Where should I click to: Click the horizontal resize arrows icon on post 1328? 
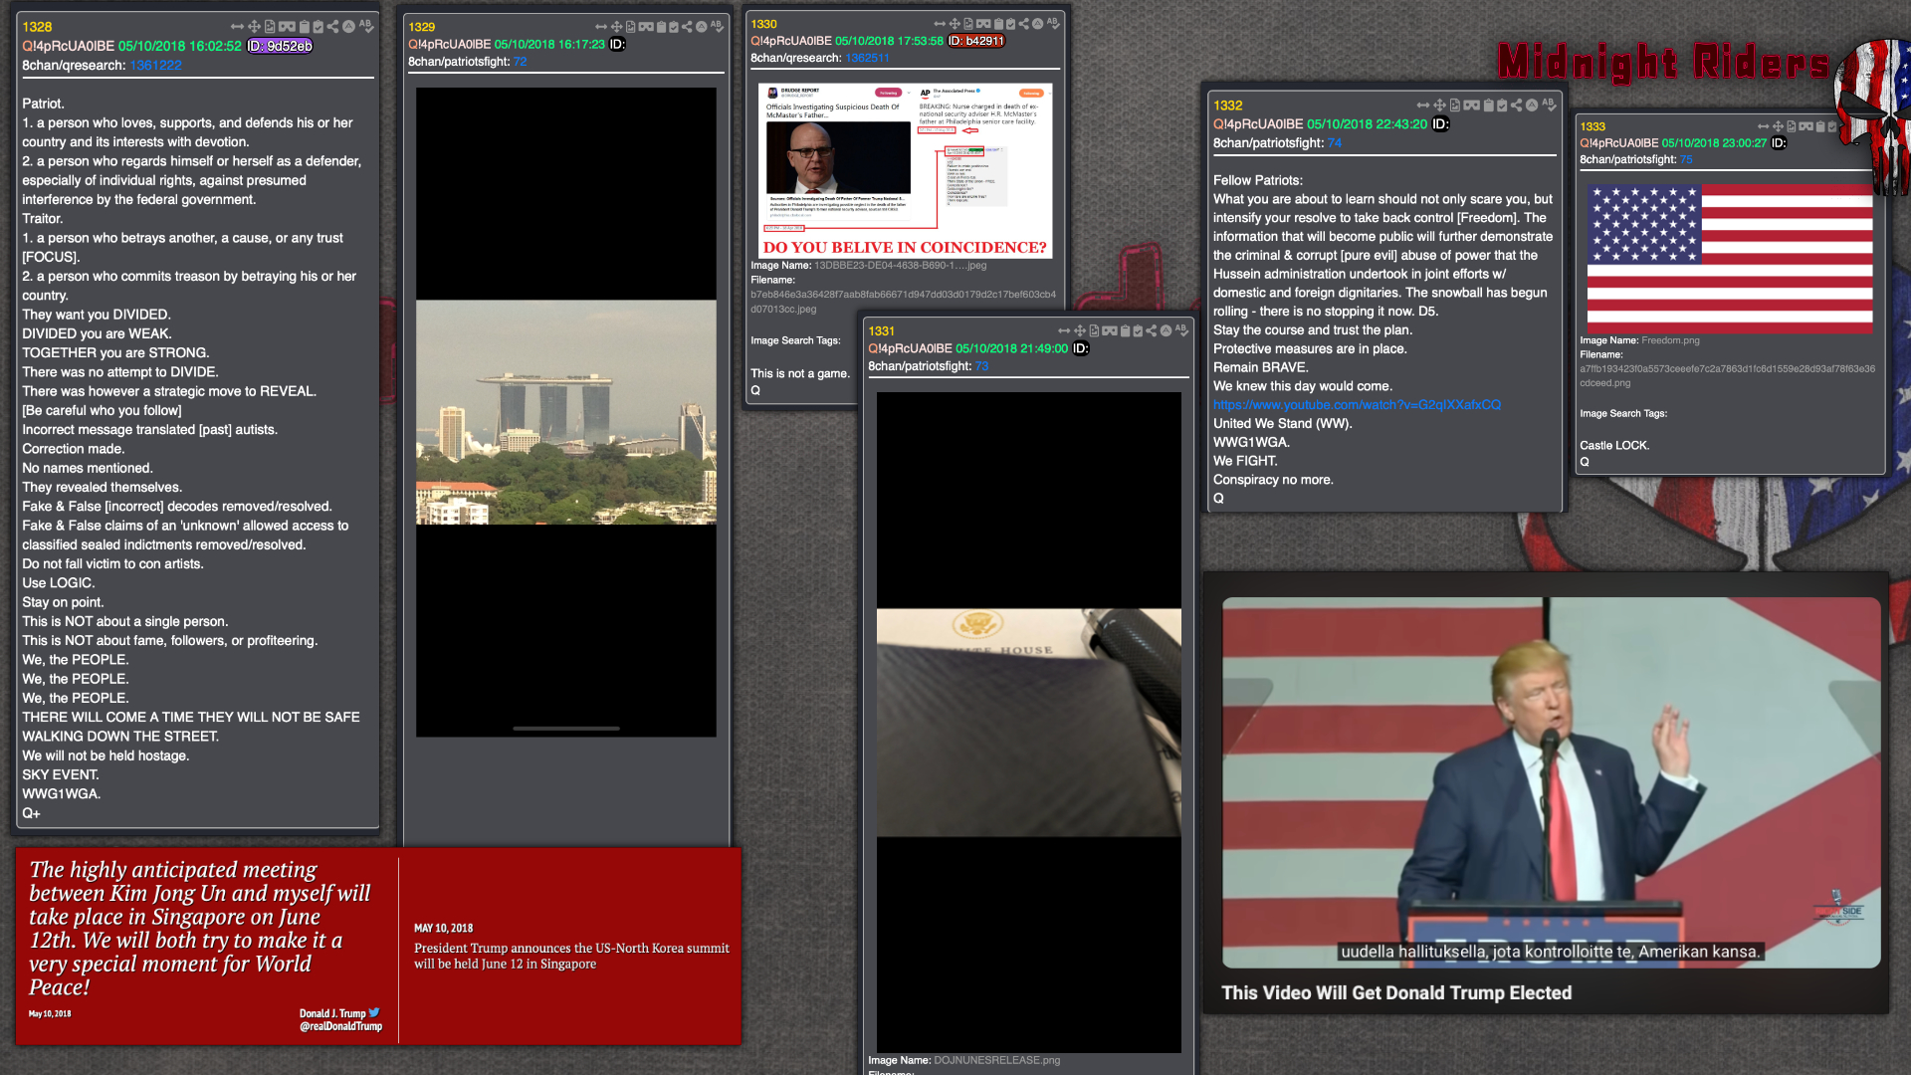237,27
